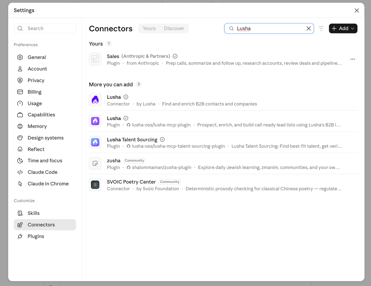
Task: Select the Sales (Anthropic & Partners) row title
Action: [139, 56]
